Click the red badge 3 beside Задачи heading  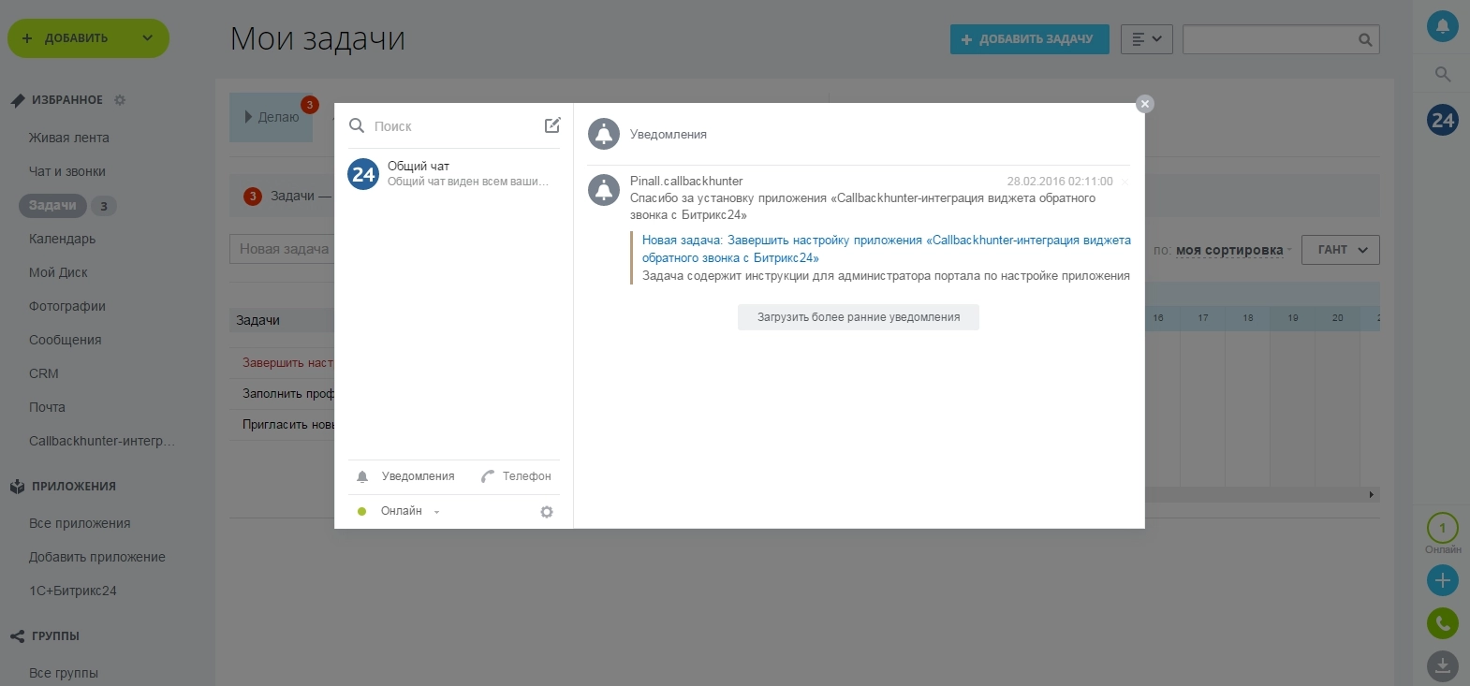[252, 196]
